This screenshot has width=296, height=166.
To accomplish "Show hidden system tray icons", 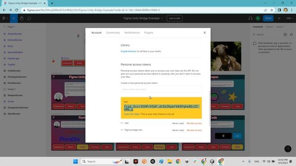I will (x=243, y=161).
